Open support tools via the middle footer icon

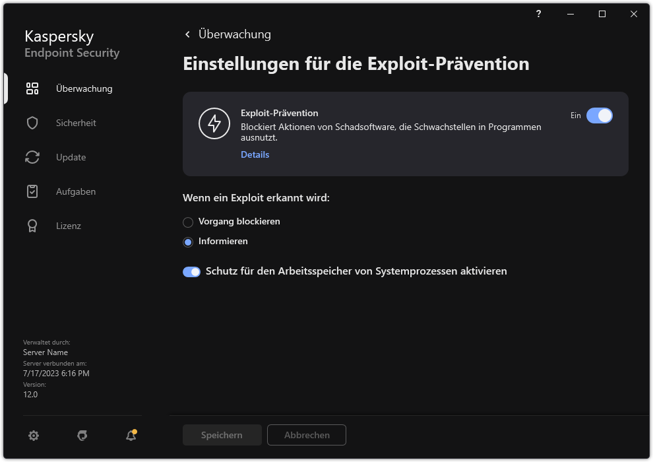point(82,436)
